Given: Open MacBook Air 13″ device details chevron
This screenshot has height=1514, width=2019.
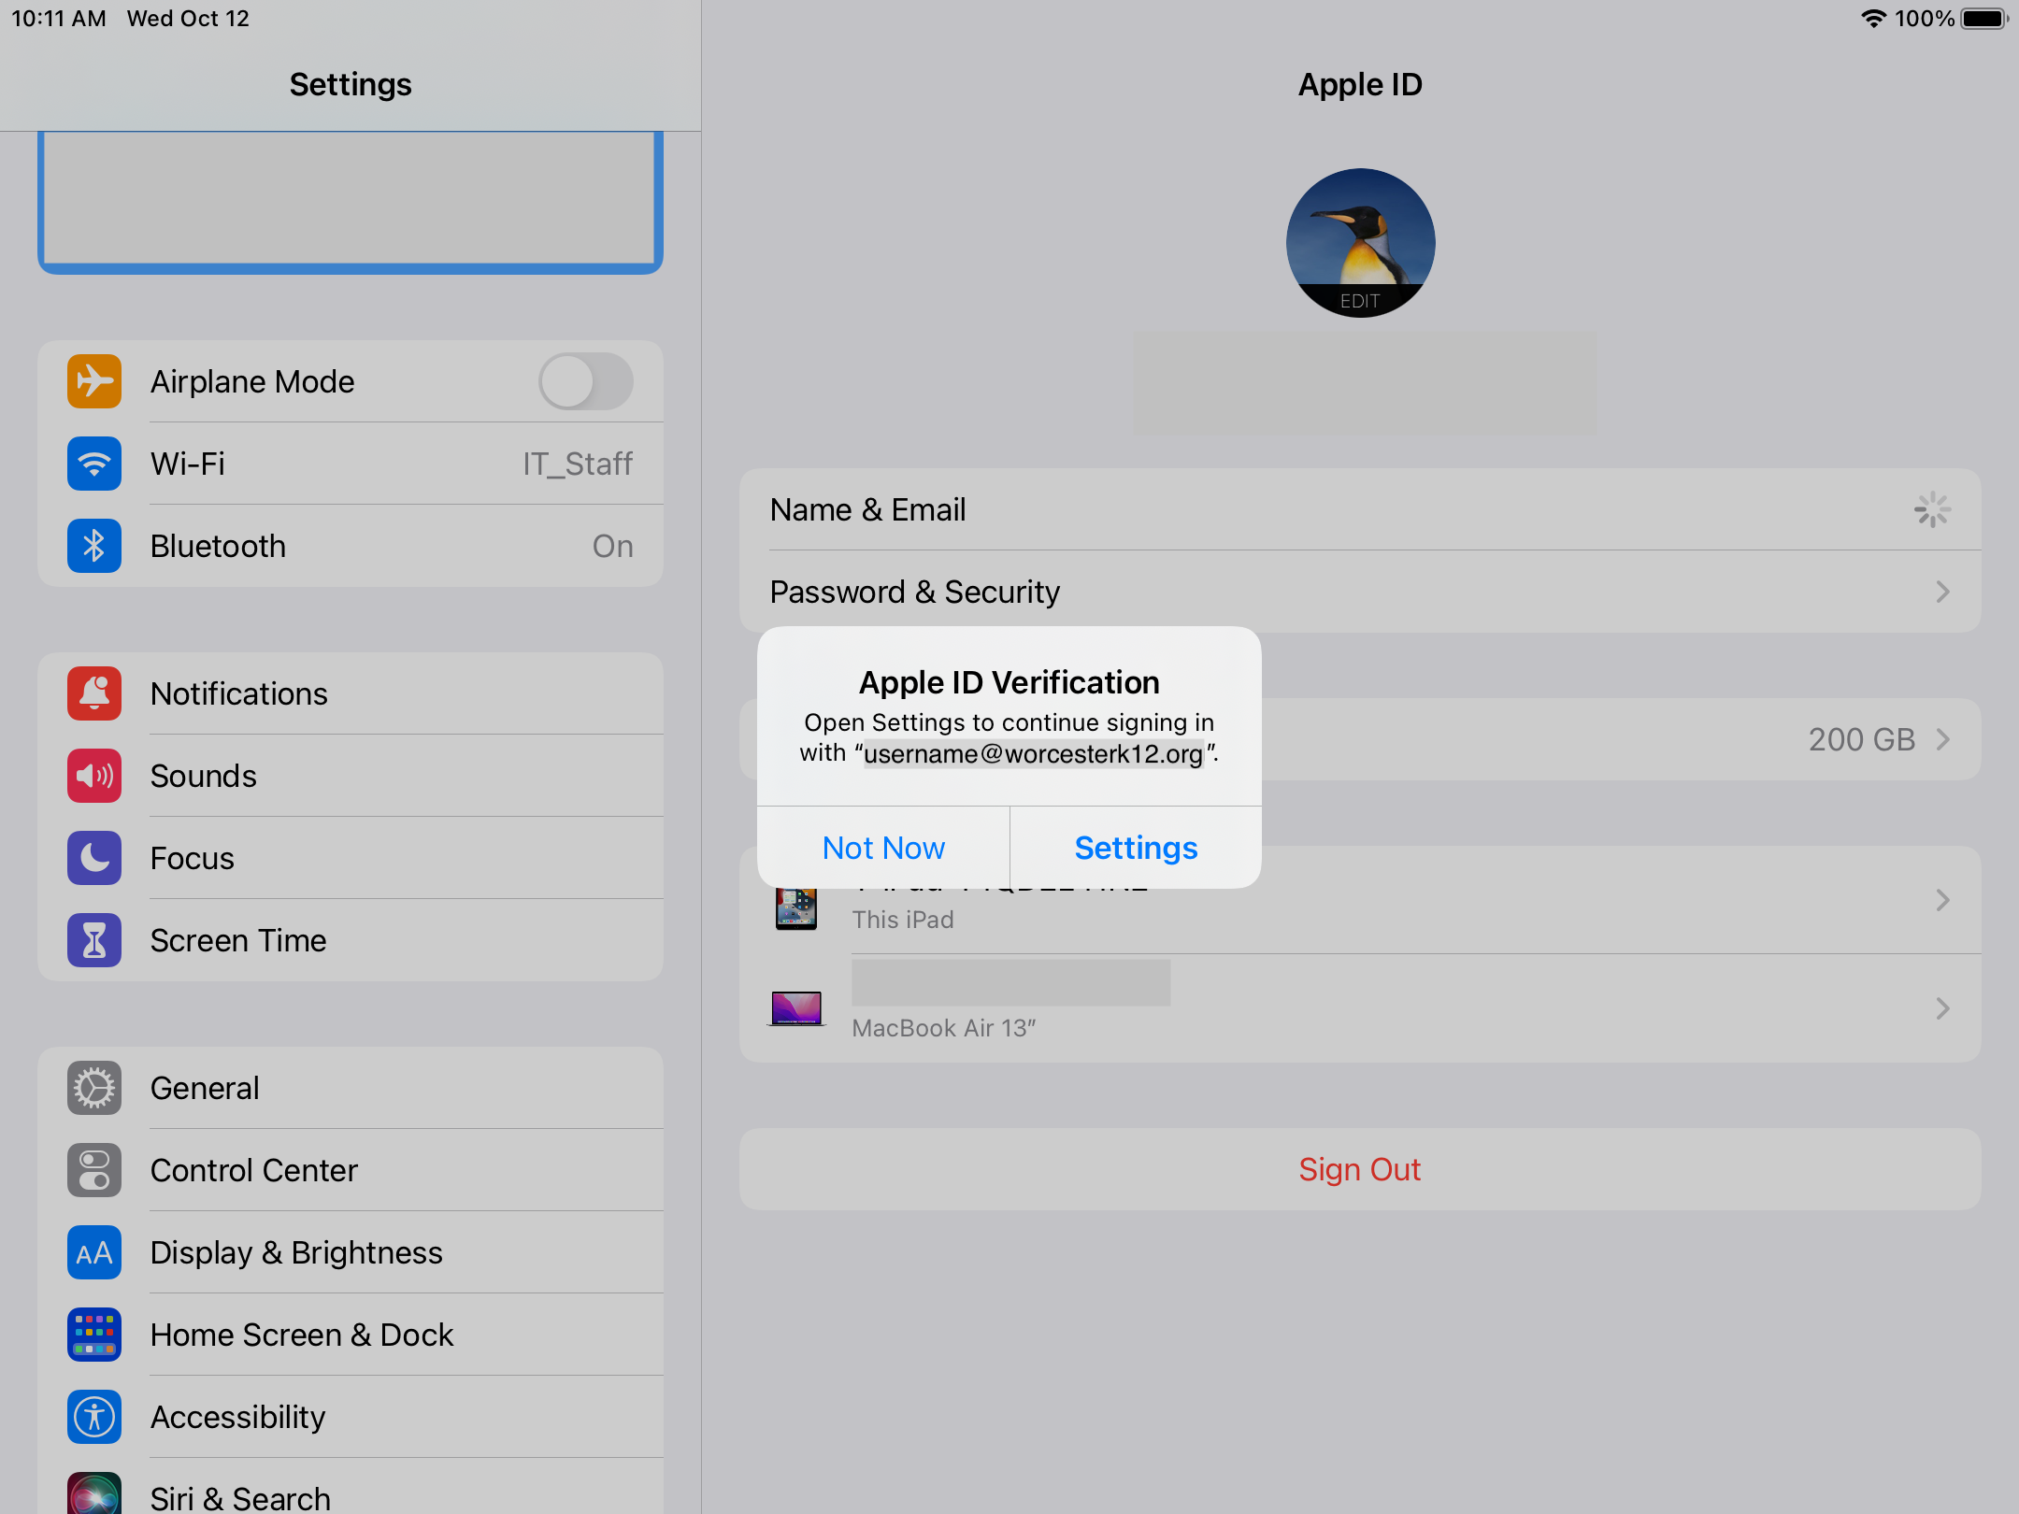Looking at the screenshot, I should [1942, 1008].
